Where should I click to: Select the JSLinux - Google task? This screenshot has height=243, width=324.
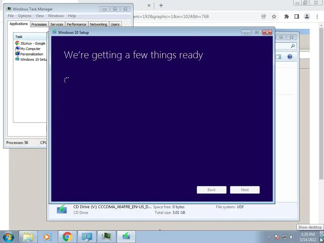pos(31,43)
